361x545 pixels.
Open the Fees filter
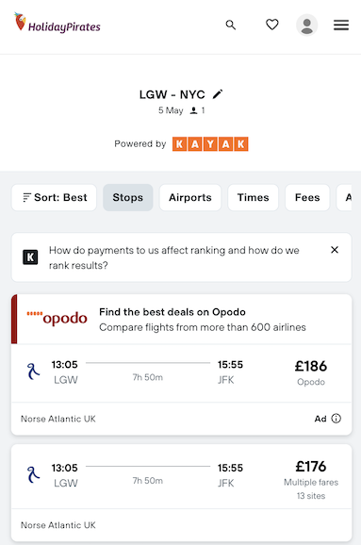(307, 197)
